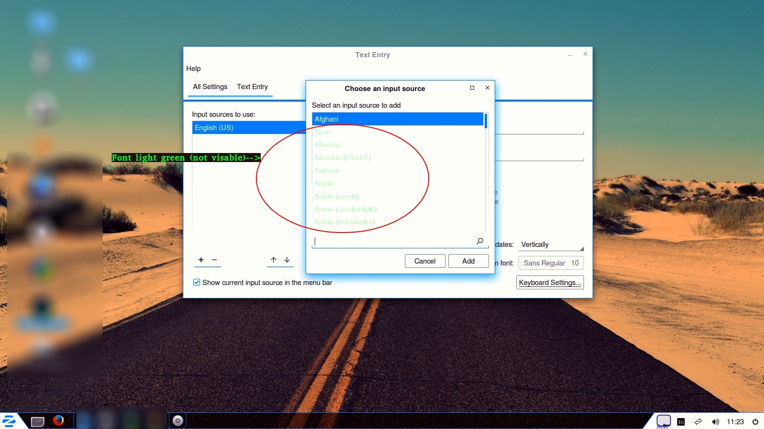Screen dimensions: 764x429
Task: Click the En keyboard layout indicator
Action: [681, 422]
